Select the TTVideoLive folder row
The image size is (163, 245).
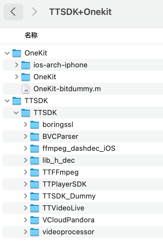[x=83, y=208]
